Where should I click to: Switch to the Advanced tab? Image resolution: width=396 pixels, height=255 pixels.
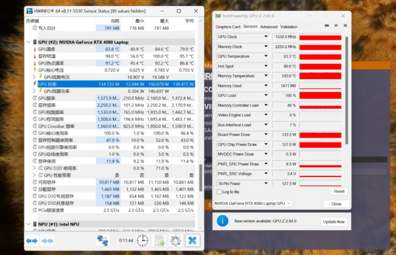[269, 27]
